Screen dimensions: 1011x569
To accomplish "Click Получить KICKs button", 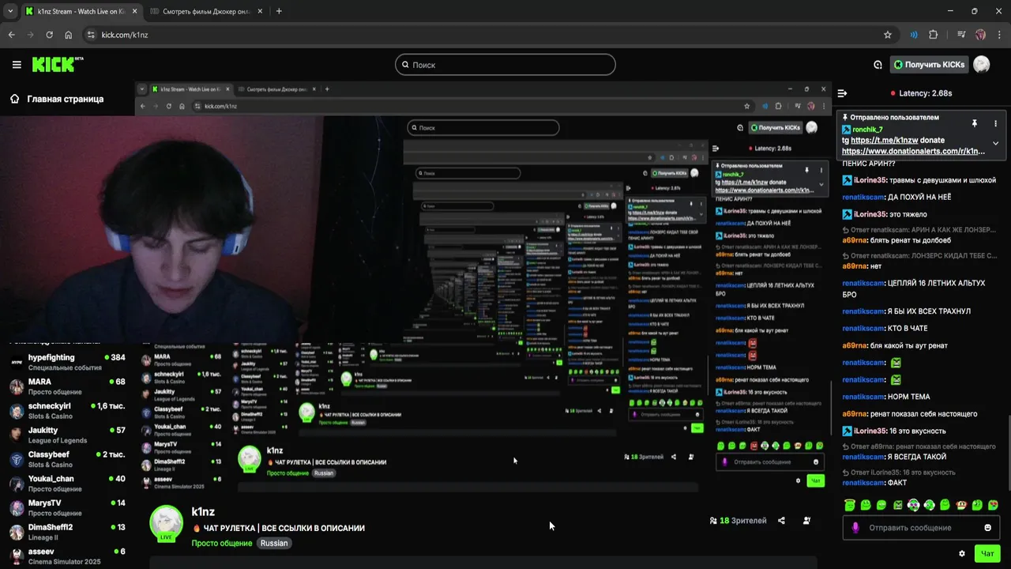I will tap(929, 65).
